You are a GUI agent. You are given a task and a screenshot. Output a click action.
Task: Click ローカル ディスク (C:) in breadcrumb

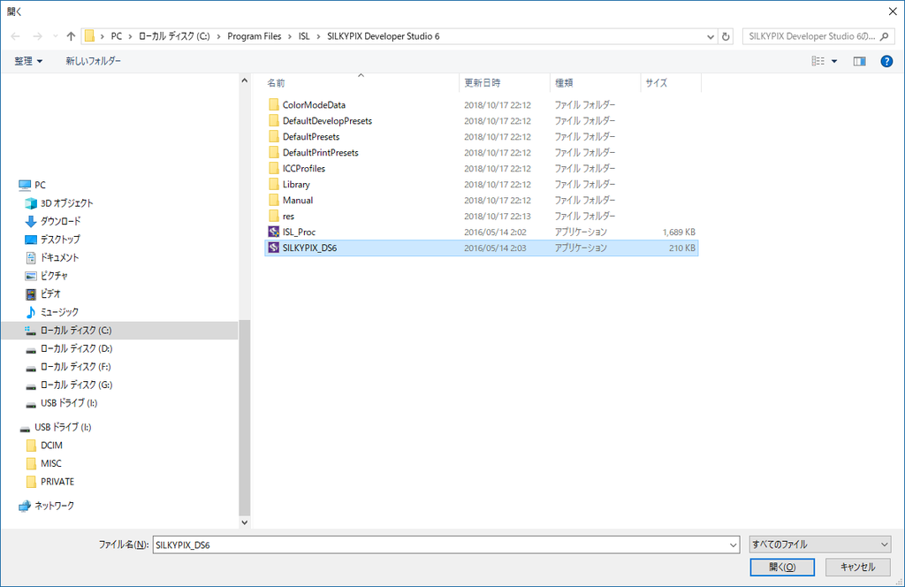(174, 36)
